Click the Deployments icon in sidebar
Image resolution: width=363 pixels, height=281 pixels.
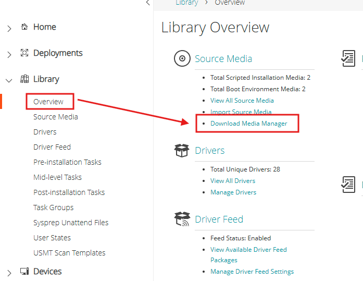coord(24,53)
